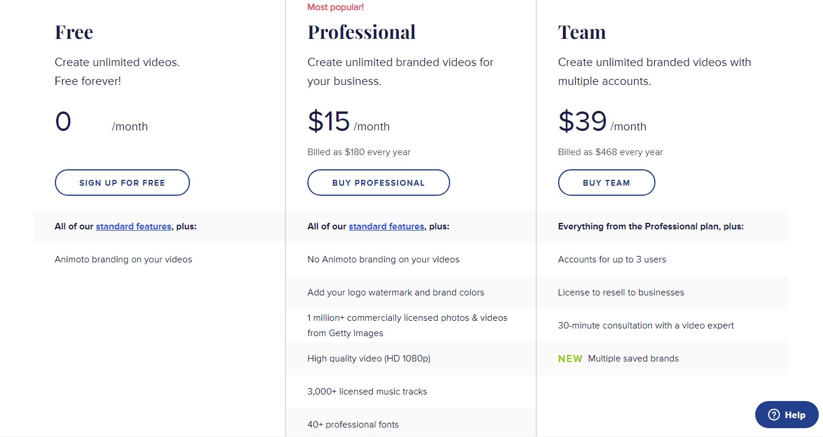
Task: Click Billed as $180 every year text
Action: tap(359, 152)
